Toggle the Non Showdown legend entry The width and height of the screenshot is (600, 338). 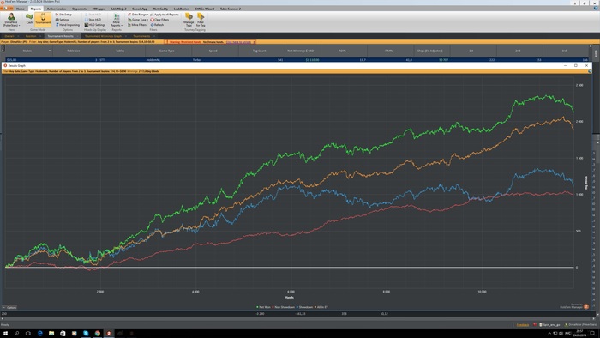(284, 307)
